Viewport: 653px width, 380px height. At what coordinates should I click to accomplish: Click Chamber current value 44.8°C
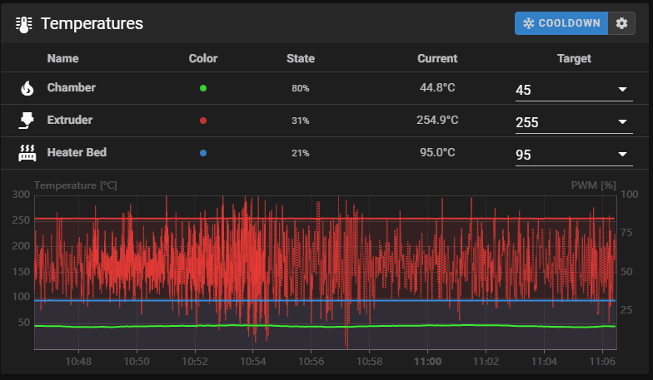point(437,87)
